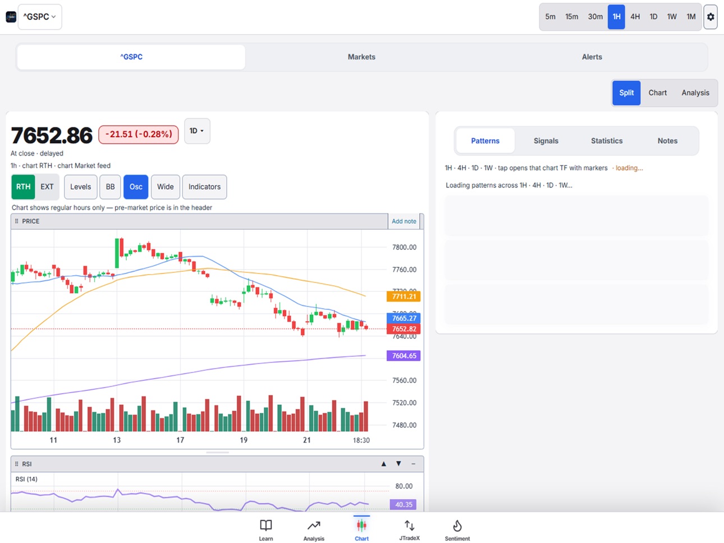Open the Learn book icon
The image size is (724, 543).
coord(266,530)
